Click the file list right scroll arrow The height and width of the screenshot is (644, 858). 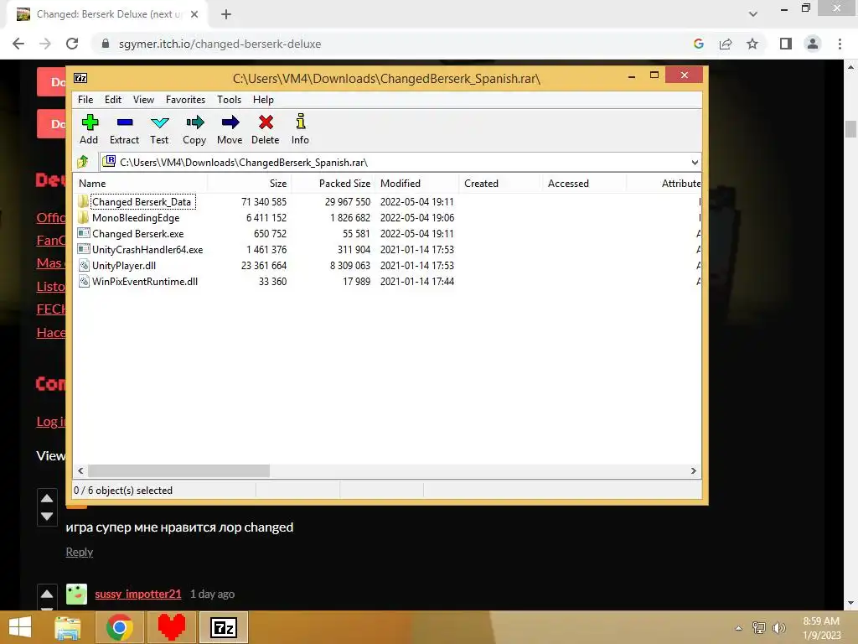click(694, 471)
